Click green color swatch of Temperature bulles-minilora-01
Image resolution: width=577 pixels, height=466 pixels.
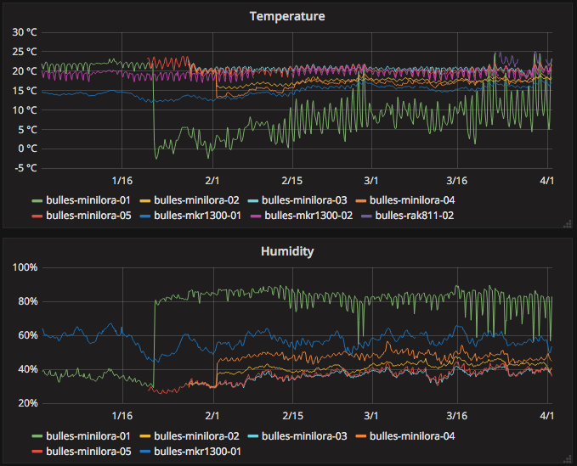37,200
